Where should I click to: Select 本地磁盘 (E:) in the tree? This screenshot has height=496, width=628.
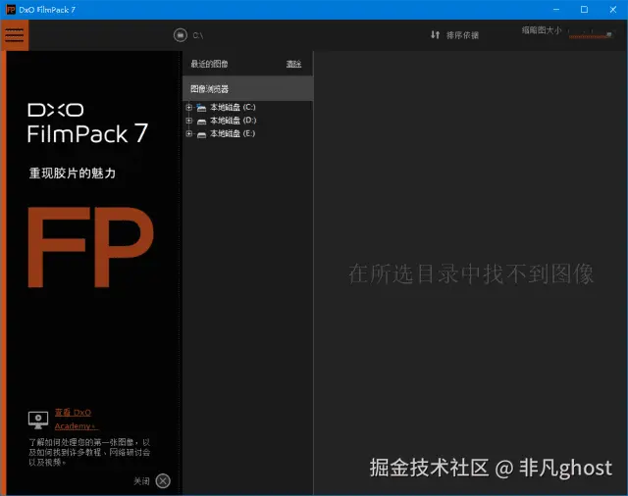(233, 133)
